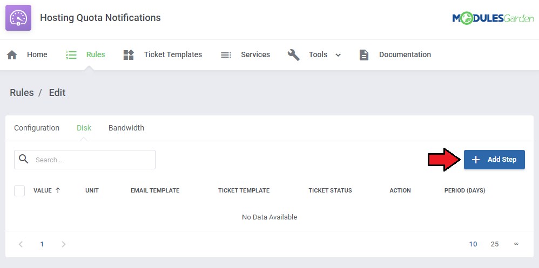Click the Rules list icon
539x268 pixels.
point(71,55)
